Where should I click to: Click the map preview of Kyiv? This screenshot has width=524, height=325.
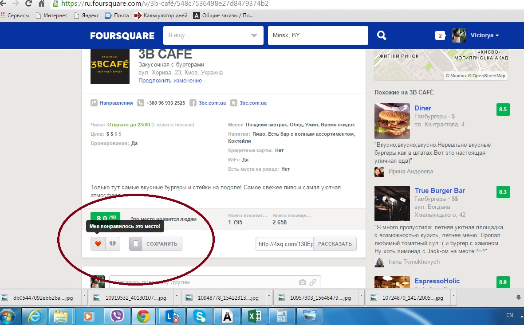pos(441,64)
